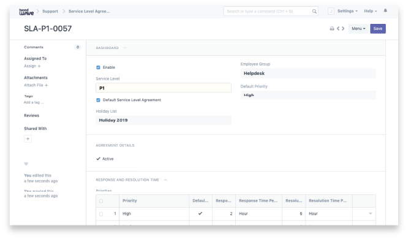Open the Service Level Agree... breadcrumb

point(89,12)
